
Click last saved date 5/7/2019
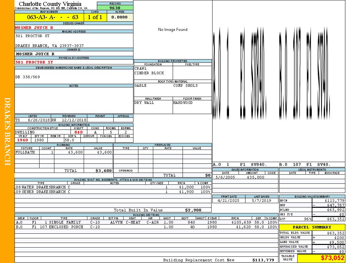click(x=262, y=201)
